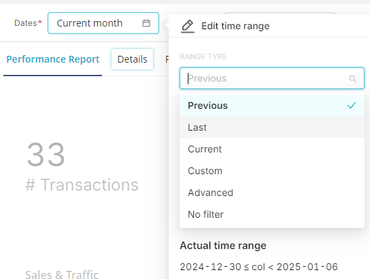Pick the Advanced range type option
Viewport: 370px width, 279px height.
[272, 193]
